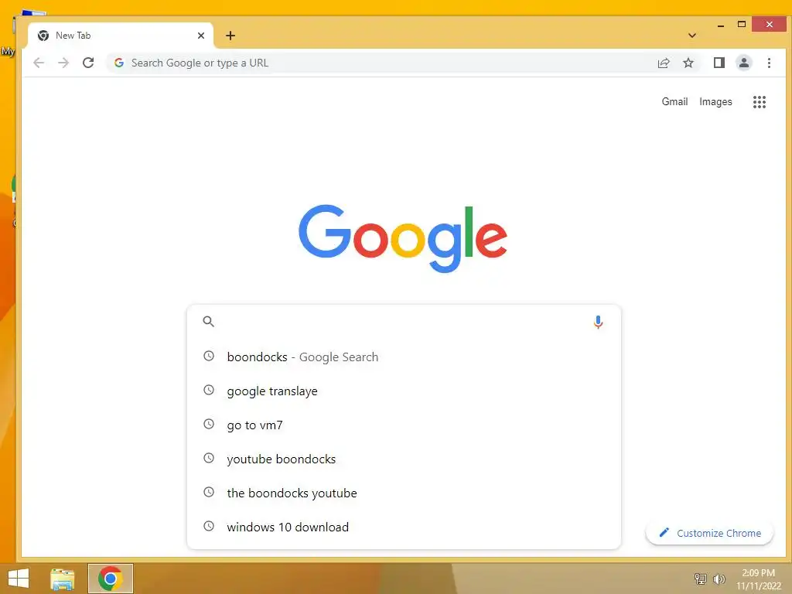Click inside the Google search field
This screenshot has width=792, height=594.
[403, 322]
